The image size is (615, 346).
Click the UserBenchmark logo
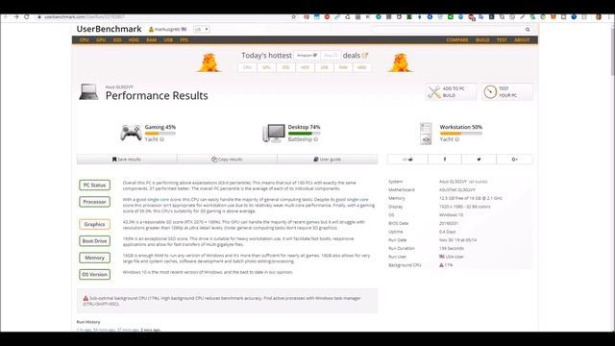(109, 29)
